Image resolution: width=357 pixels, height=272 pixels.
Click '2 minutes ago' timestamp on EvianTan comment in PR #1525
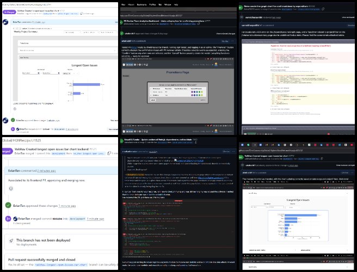coord(46,171)
